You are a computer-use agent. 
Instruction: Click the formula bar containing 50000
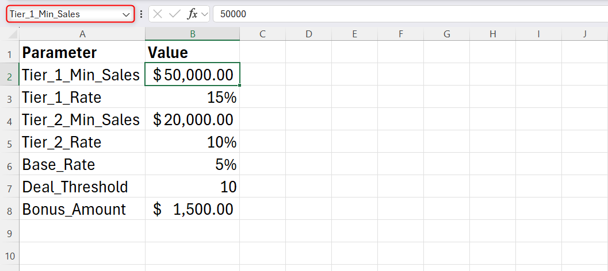pos(410,14)
